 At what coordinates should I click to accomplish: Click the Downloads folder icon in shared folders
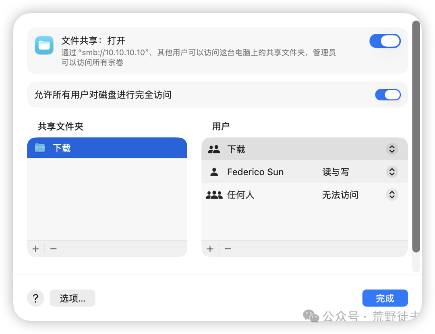point(40,148)
